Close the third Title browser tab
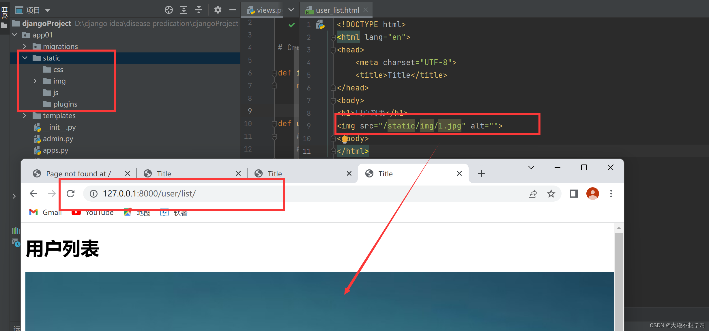709x331 pixels. point(349,173)
